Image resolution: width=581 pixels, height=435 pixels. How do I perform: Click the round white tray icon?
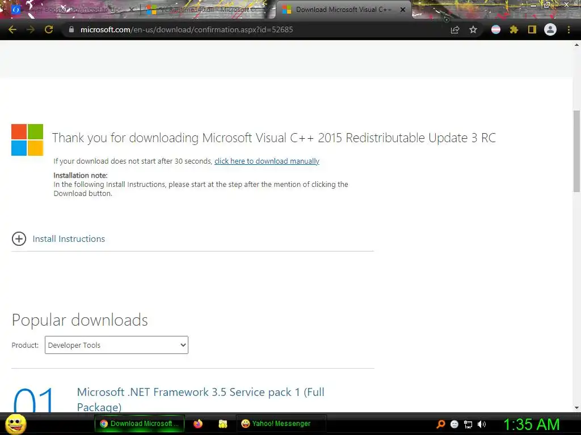pyautogui.click(x=454, y=424)
